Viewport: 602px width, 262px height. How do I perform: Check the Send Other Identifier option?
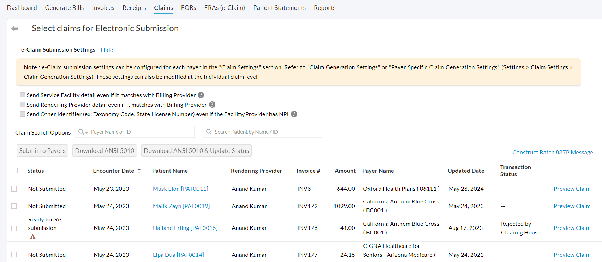tap(23, 114)
